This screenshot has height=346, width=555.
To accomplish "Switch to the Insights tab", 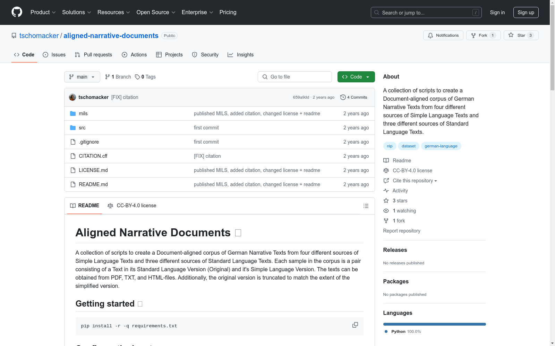I will coord(241,55).
